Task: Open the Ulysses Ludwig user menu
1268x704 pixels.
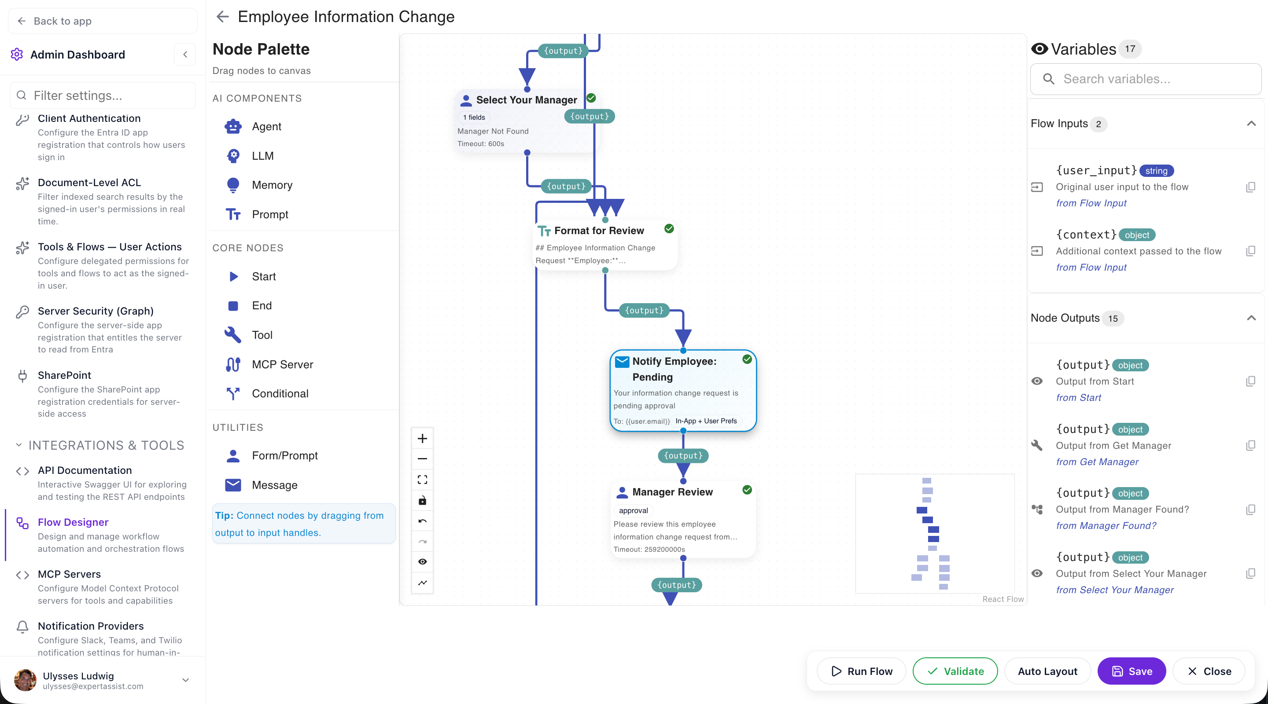Action: [x=103, y=681]
